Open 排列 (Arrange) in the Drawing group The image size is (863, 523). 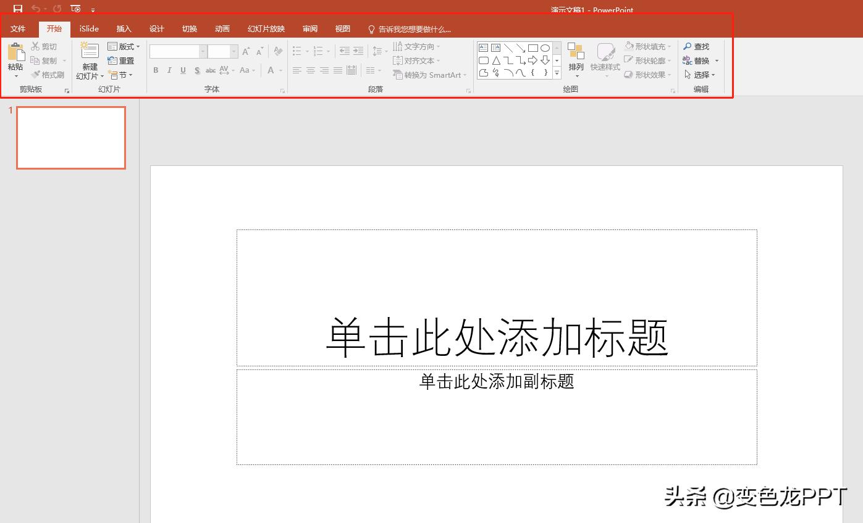click(x=576, y=59)
